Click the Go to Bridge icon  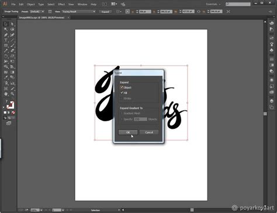pos(105,4)
